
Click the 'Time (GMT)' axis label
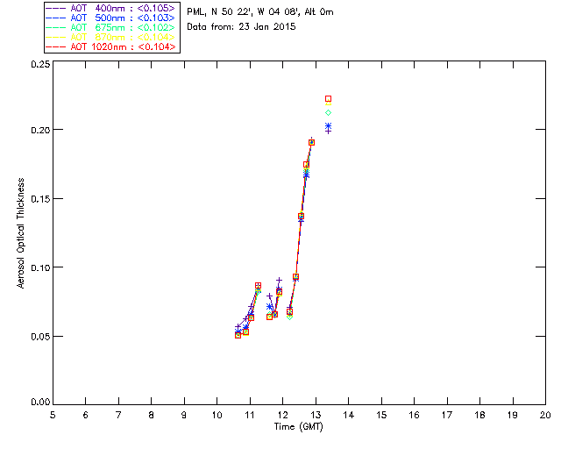point(298,427)
